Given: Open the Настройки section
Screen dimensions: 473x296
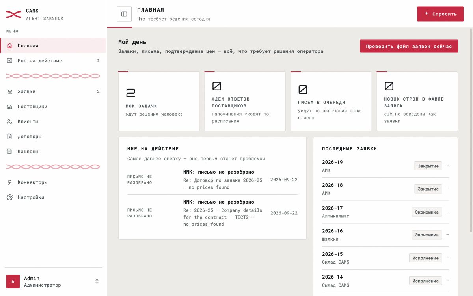Looking at the screenshot, I should click(x=53, y=197).
